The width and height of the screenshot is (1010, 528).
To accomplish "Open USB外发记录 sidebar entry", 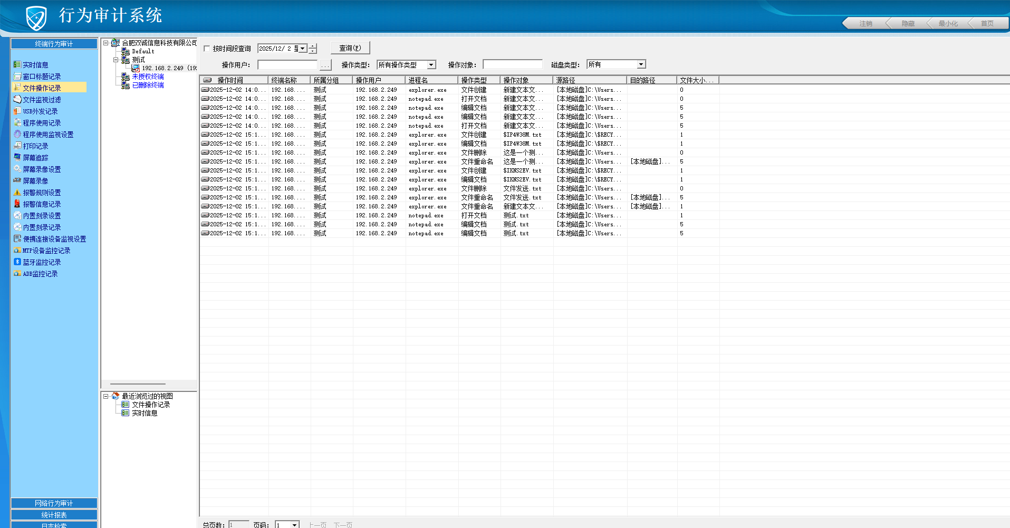I will tap(40, 111).
